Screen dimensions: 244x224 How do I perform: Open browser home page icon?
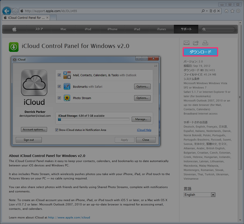[226, 11]
